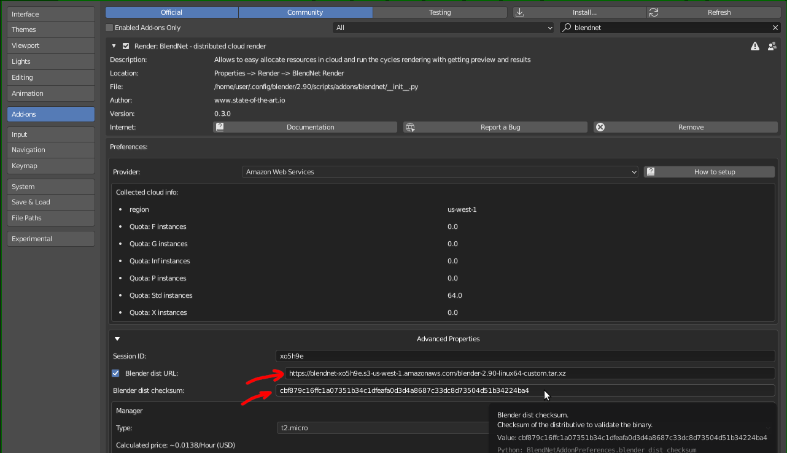Open the File Paths preferences section
Viewport: 787px width, 453px height.
coord(51,218)
